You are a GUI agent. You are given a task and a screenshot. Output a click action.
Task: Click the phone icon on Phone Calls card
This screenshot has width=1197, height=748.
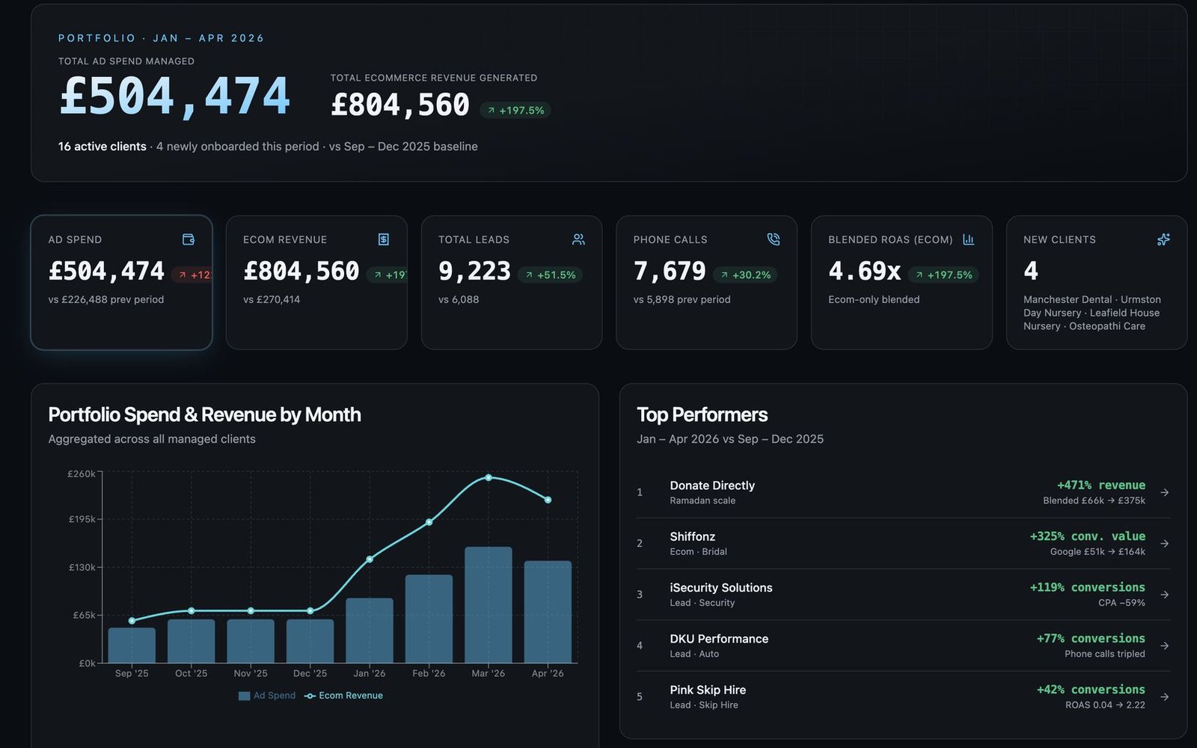pos(774,239)
